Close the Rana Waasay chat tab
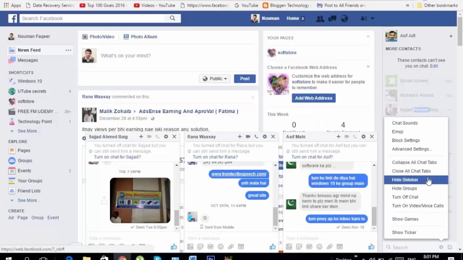Image resolution: width=463 pixels, height=260 pixels. (273, 136)
